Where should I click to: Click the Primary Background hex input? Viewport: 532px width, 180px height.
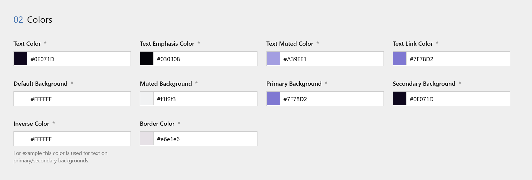331,99
